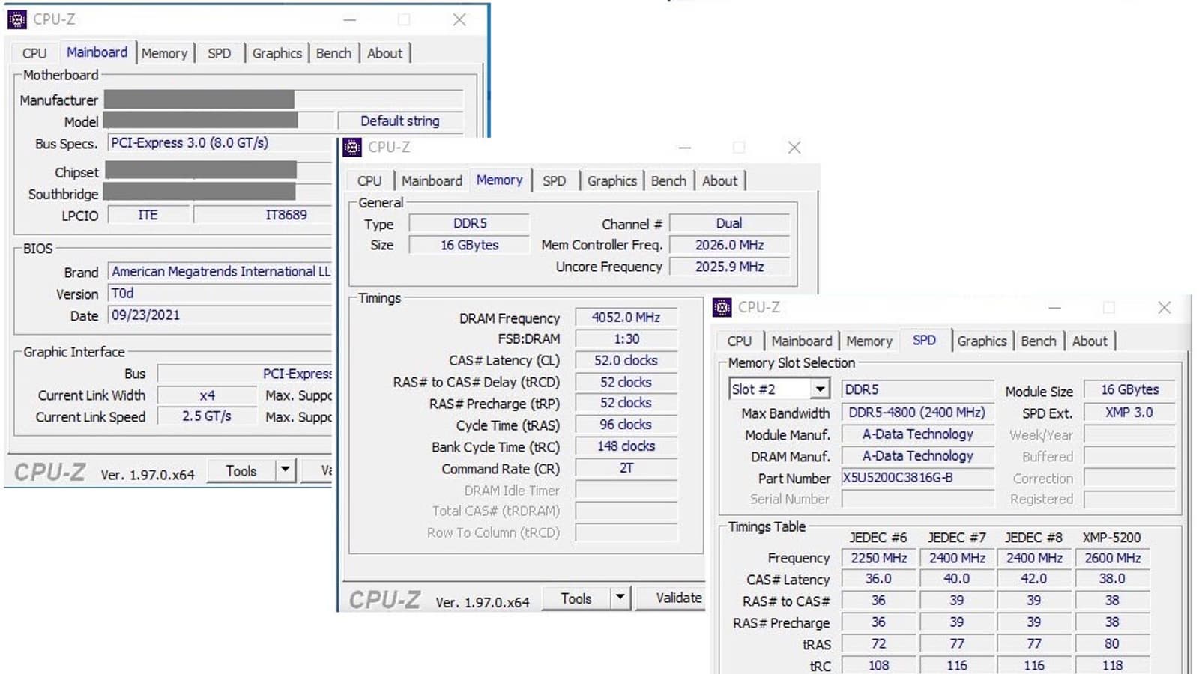1199x674 pixels.
Task: Click the Max Bandwidth DDR5-4800 field
Action: coord(918,413)
